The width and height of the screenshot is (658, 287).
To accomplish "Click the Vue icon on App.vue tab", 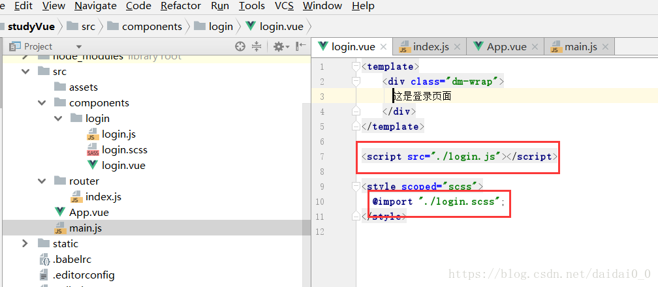I will click(478, 46).
